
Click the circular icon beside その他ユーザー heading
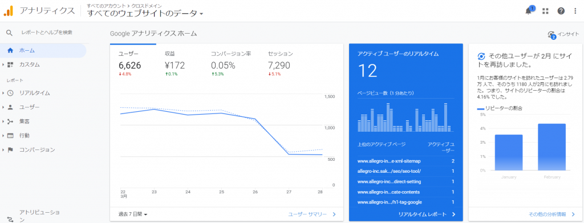pyautogui.click(x=481, y=56)
